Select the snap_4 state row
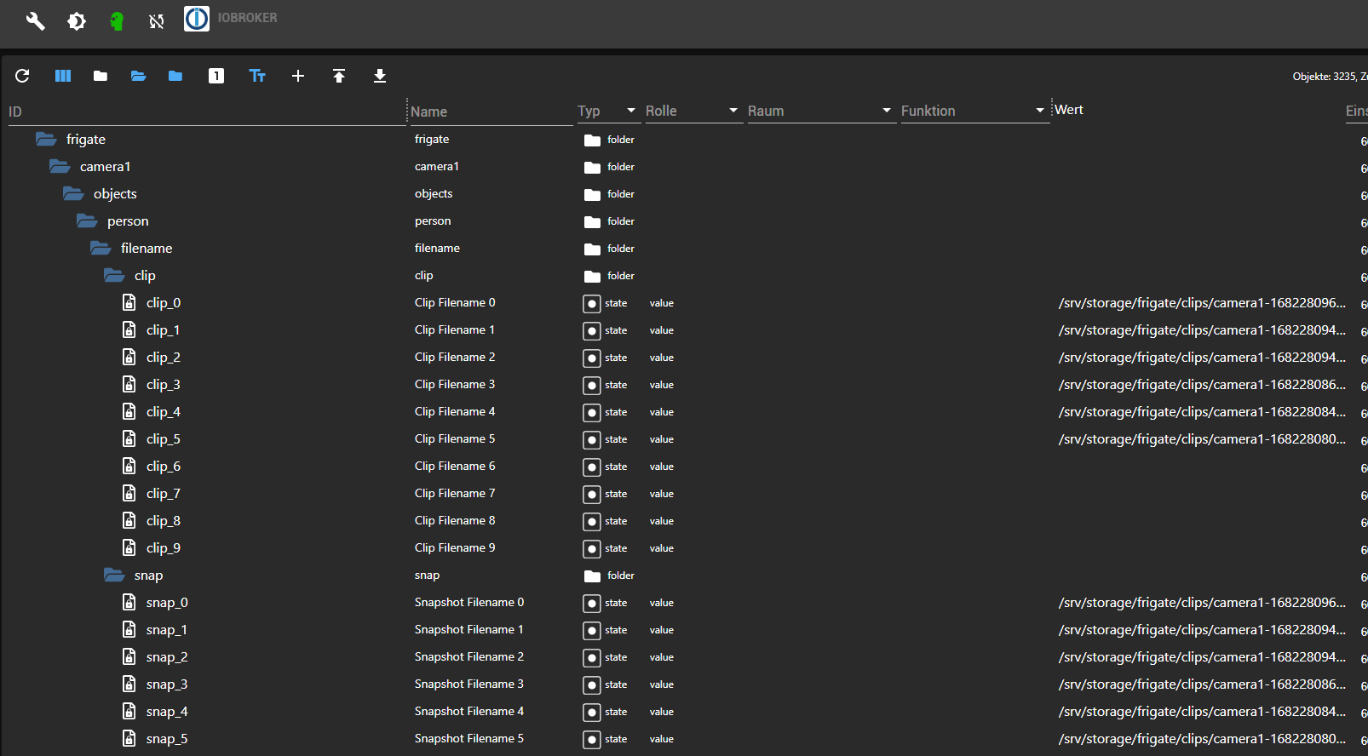 (684, 711)
